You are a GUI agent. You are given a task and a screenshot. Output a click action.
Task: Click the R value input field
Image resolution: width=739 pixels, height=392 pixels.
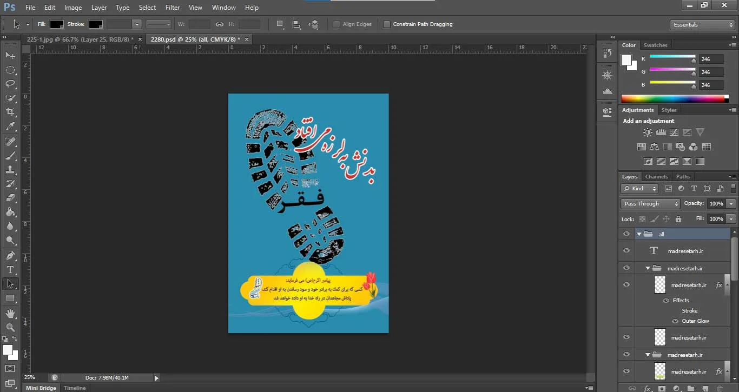711,59
